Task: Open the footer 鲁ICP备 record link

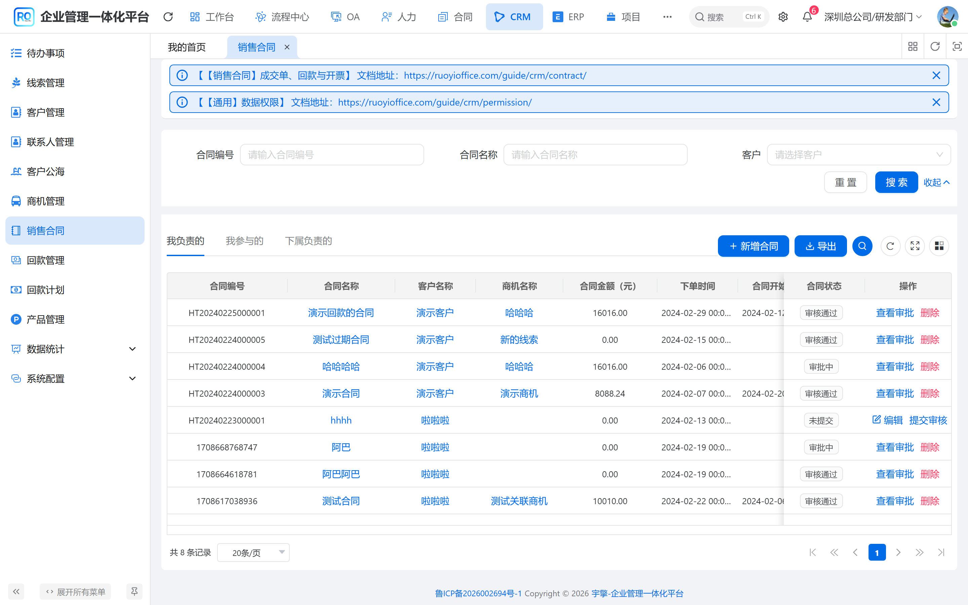Action: pos(478,593)
